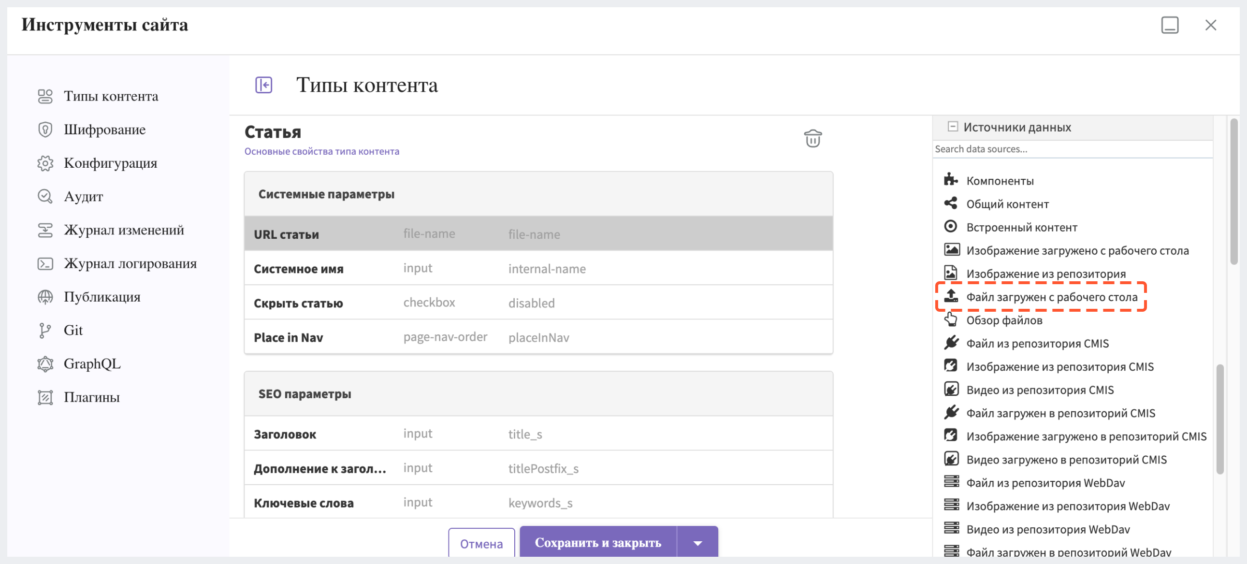Click the placeInNav variable name cell

(x=539, y=337)
